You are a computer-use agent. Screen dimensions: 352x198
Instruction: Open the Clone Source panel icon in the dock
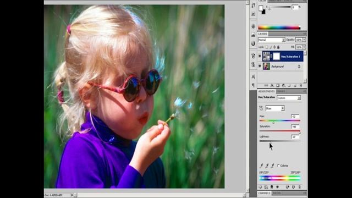(253, 65)
